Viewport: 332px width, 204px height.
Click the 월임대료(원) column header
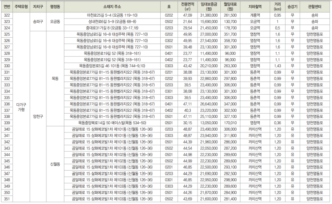click(x=230, y=7)
